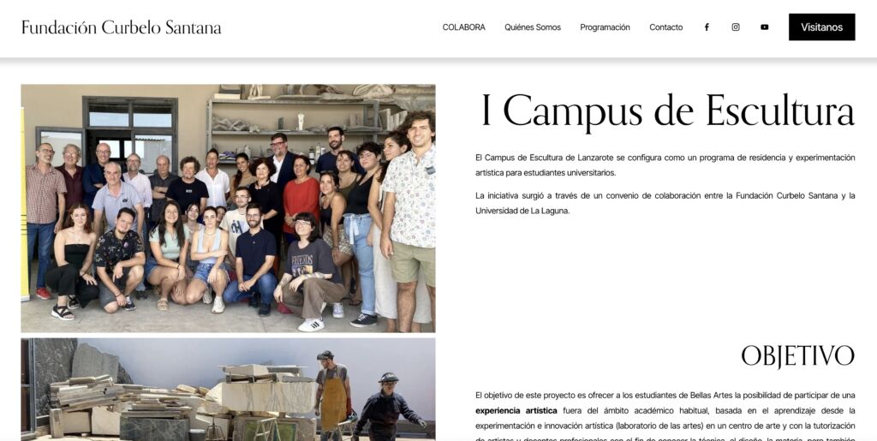Open the group photo of campus participants
The image size is (877, 441).
pos(228,208)
